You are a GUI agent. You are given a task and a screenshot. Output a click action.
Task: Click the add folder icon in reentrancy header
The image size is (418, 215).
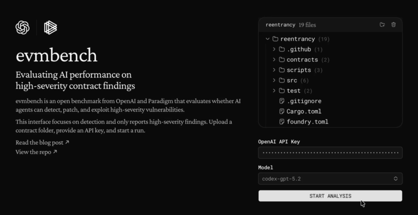[x=382, y=25]
